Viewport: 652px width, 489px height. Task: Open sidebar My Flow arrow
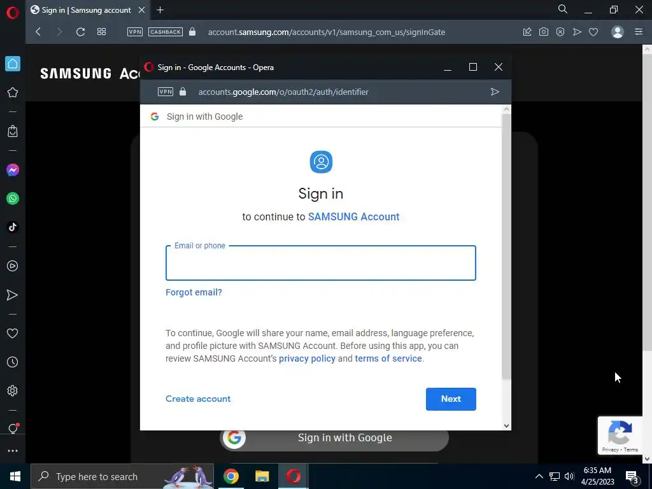(x=13, y=295)
